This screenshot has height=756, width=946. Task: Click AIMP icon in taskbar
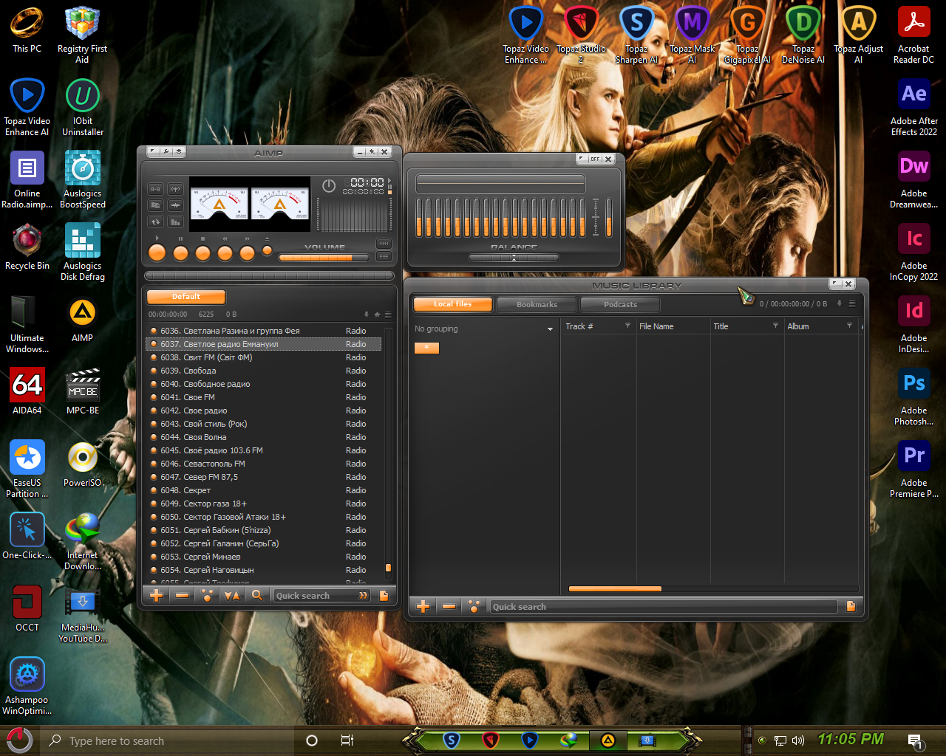(608, 740)
